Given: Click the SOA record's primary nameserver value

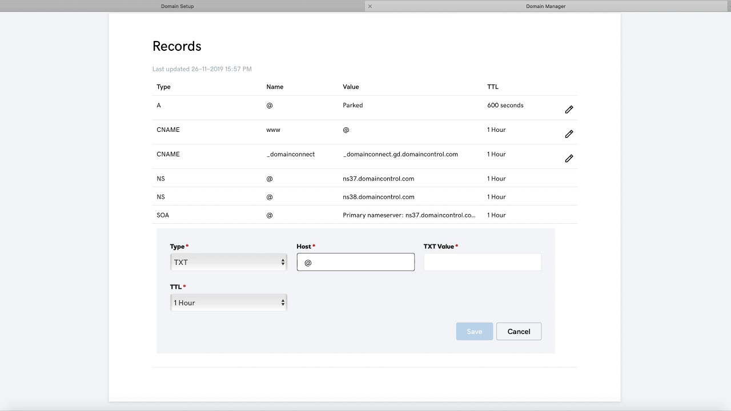Looking at the screenshot, I should (x=409, y=215).
